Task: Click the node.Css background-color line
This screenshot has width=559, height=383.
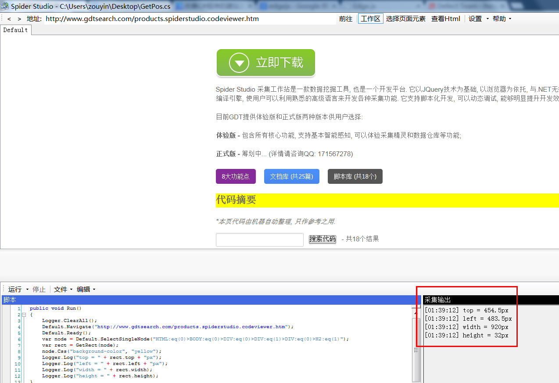Action: 102,351
